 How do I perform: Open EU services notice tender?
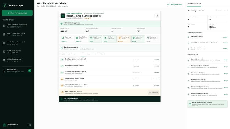coord(17,52)
